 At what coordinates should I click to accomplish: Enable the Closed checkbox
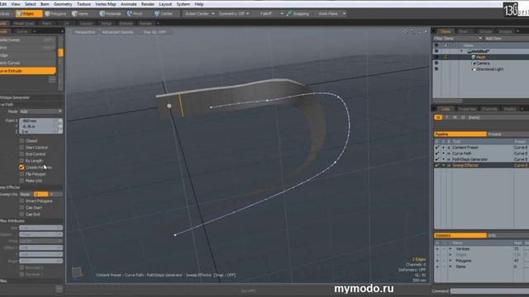click(x=21, y=141)
